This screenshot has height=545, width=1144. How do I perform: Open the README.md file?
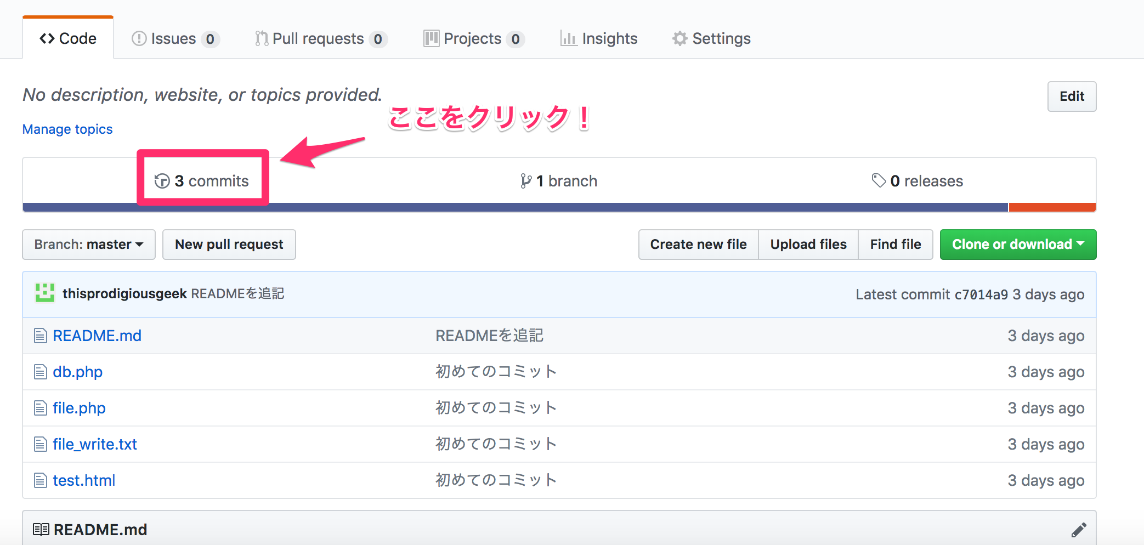click(97, 336)
